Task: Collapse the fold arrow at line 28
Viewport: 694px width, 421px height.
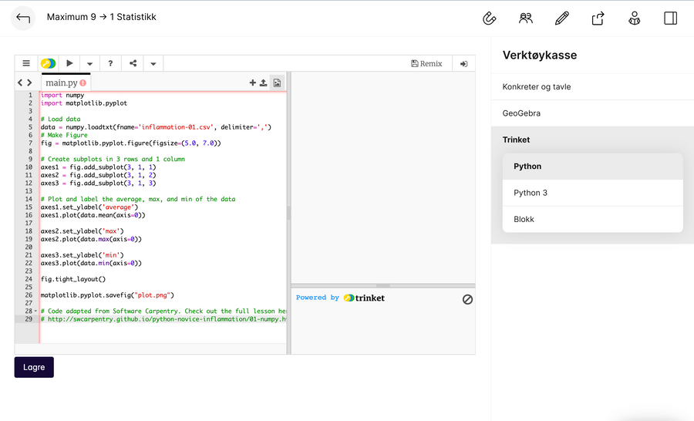Action: pyautogui.click(x=35, y=312)
